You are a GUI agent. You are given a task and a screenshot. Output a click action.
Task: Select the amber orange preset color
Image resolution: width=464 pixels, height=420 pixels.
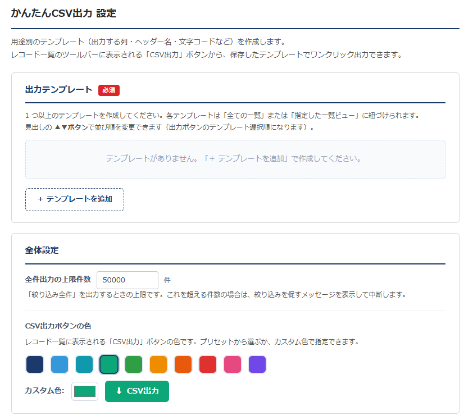click(x=158, y=364)
